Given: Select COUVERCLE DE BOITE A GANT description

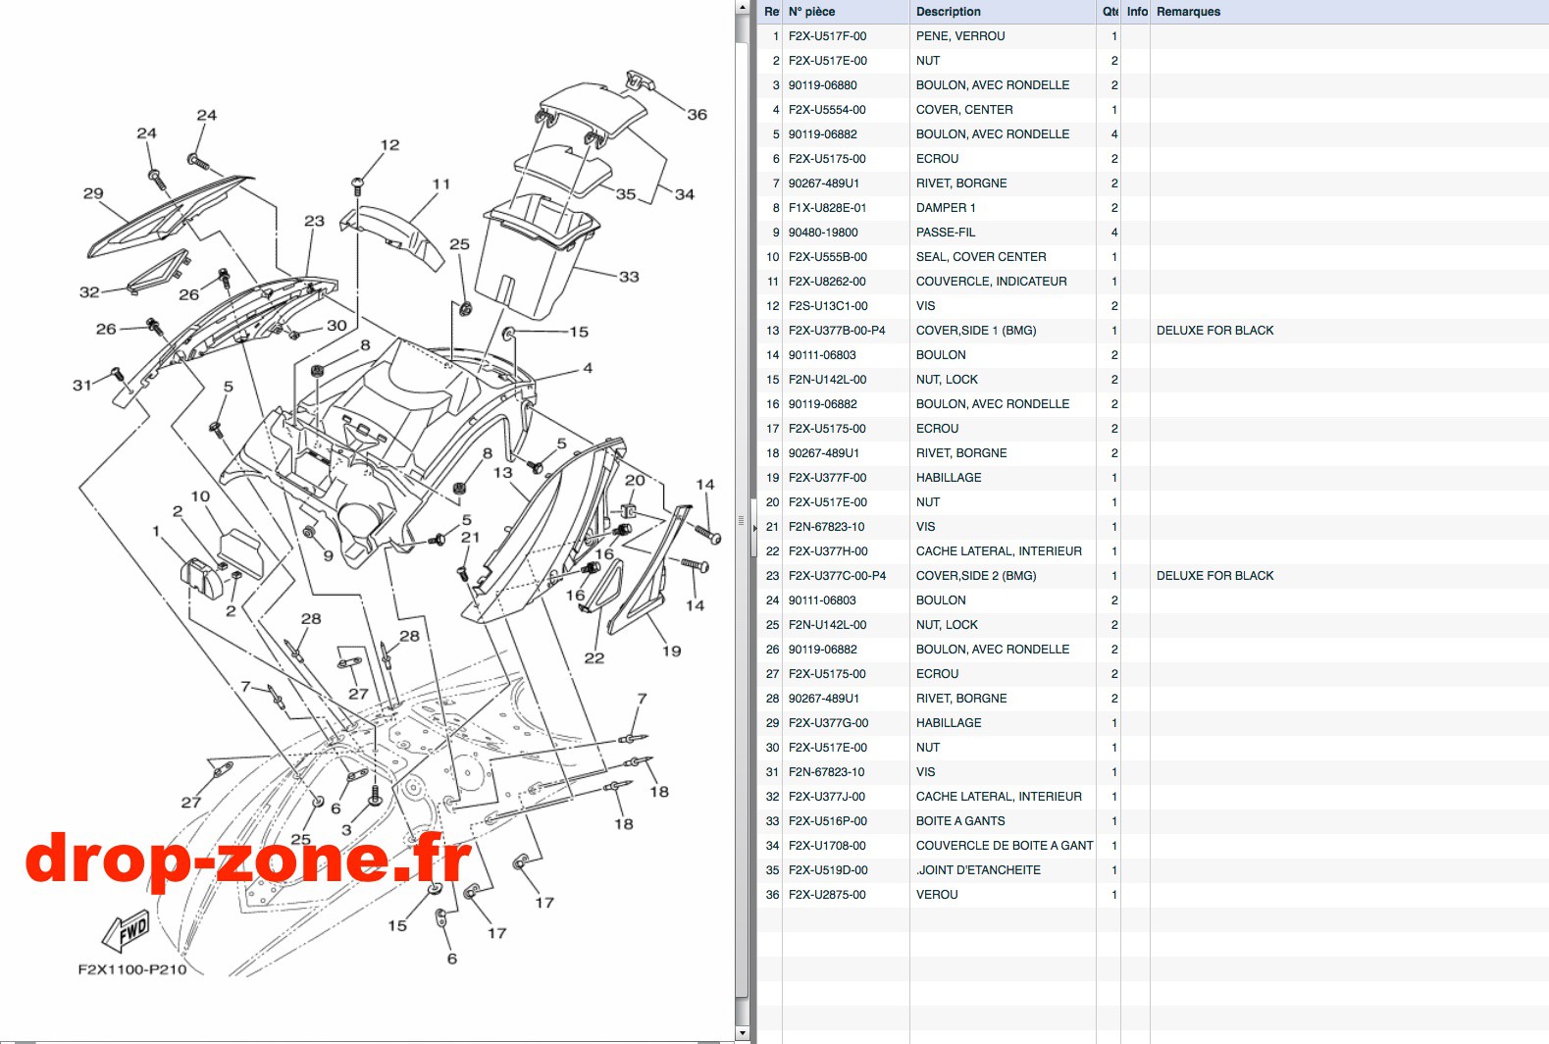Looking at the screenshot, I should click(x=1005, y=846).
